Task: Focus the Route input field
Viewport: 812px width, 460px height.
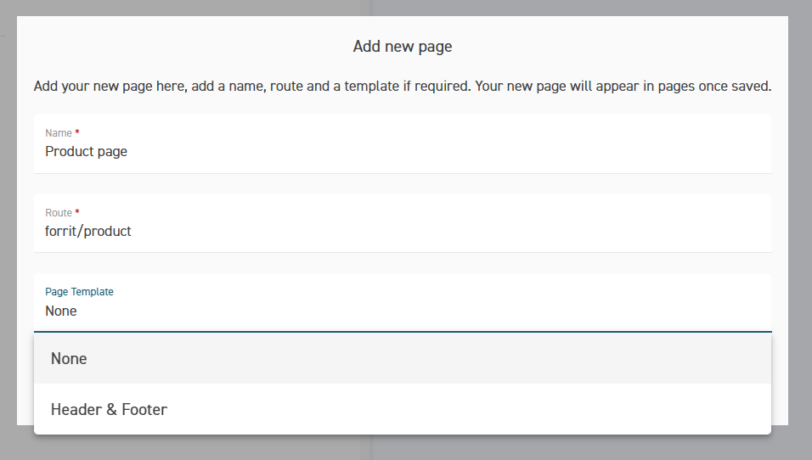Action: (403, 223)
